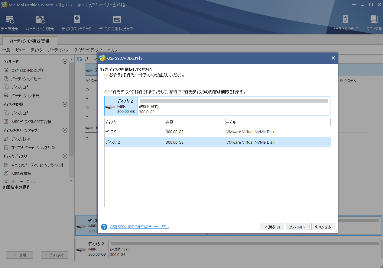Screen dimensions: 383x268
Task: Open the ヘルプ menu
Action: click(112, 50)
